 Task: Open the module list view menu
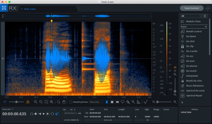[x=205, y=16]
